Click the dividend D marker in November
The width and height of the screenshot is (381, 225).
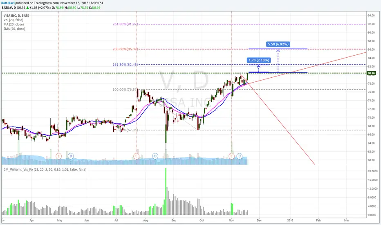(x=240, y=156)
